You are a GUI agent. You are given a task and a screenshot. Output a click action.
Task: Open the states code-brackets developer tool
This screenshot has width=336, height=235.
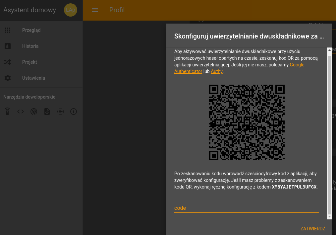pyautogui.click(x=21, y=112)
